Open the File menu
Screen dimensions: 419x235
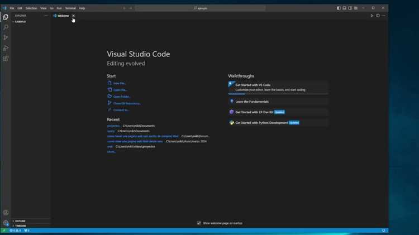[x=12, y=8]
